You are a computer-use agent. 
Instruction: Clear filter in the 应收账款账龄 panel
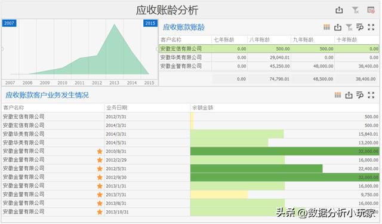[x=349, y=27]
